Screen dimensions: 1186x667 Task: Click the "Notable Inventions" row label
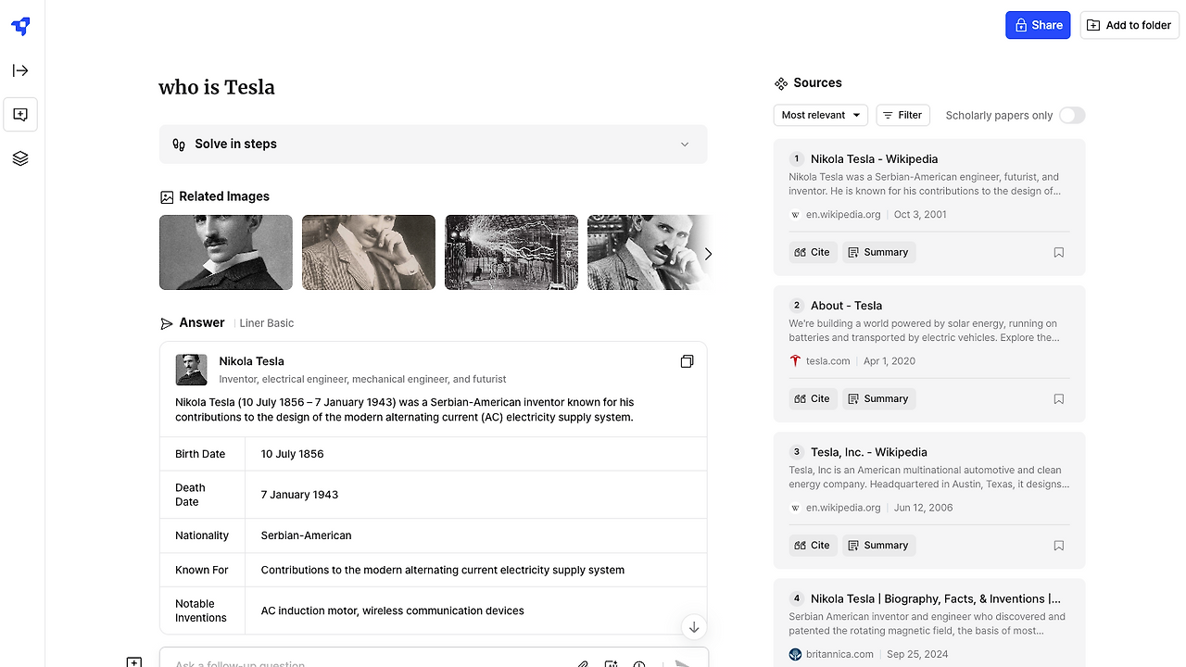click(x=201, y=610)
